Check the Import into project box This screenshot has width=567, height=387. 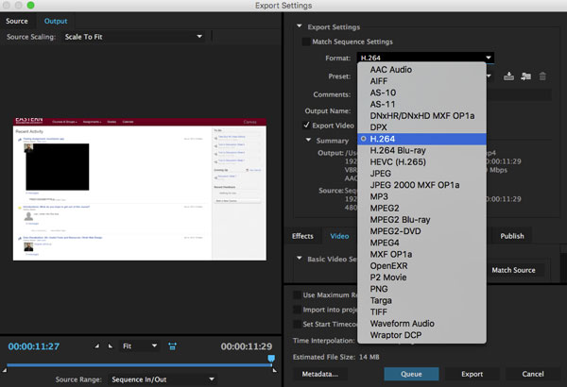click(297, 310)
